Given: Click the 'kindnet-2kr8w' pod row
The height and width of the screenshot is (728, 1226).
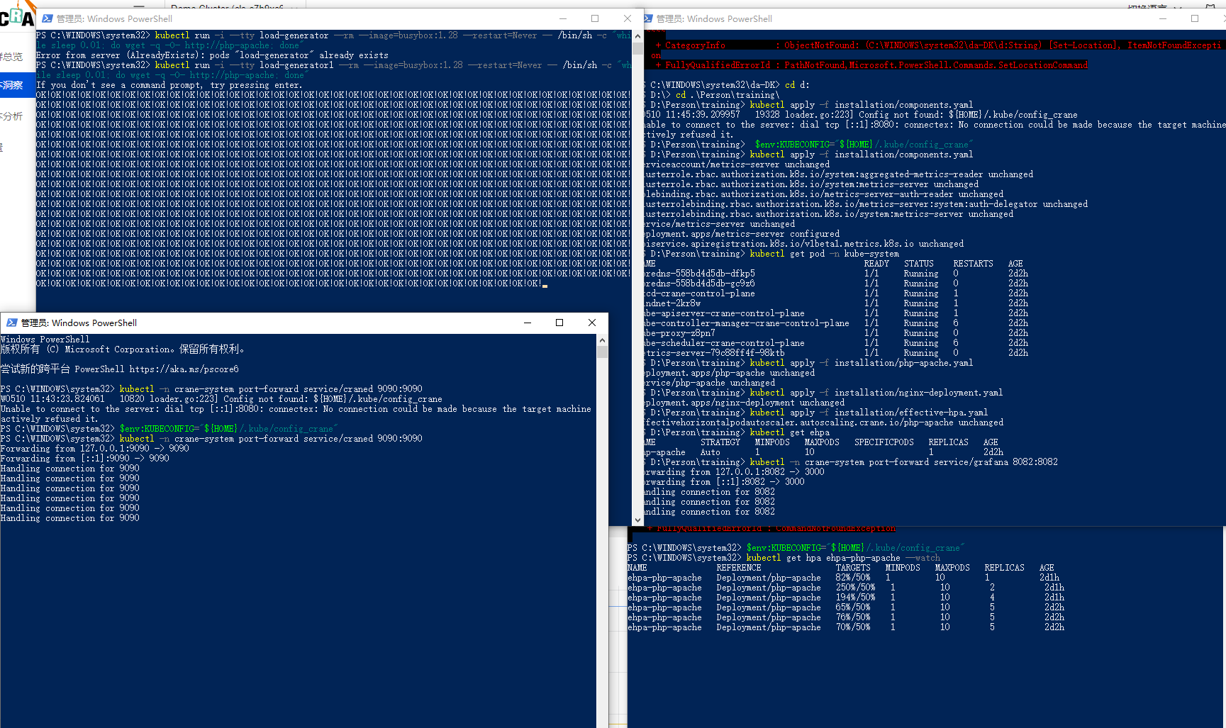Looking at the screenshot, I should [x=837, y=303].
